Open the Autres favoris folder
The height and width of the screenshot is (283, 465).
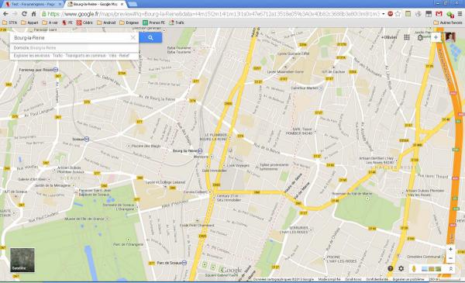tap(448, 22)
